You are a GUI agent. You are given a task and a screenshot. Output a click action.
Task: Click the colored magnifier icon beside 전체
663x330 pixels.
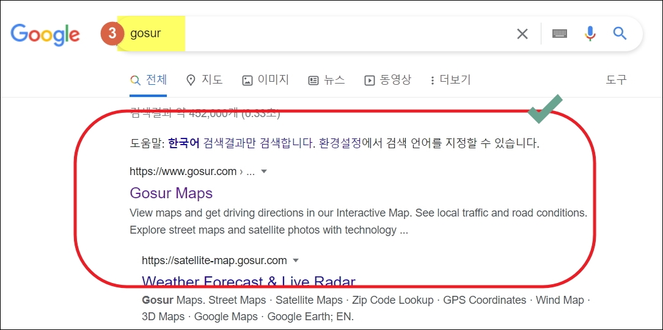[135, 80]
